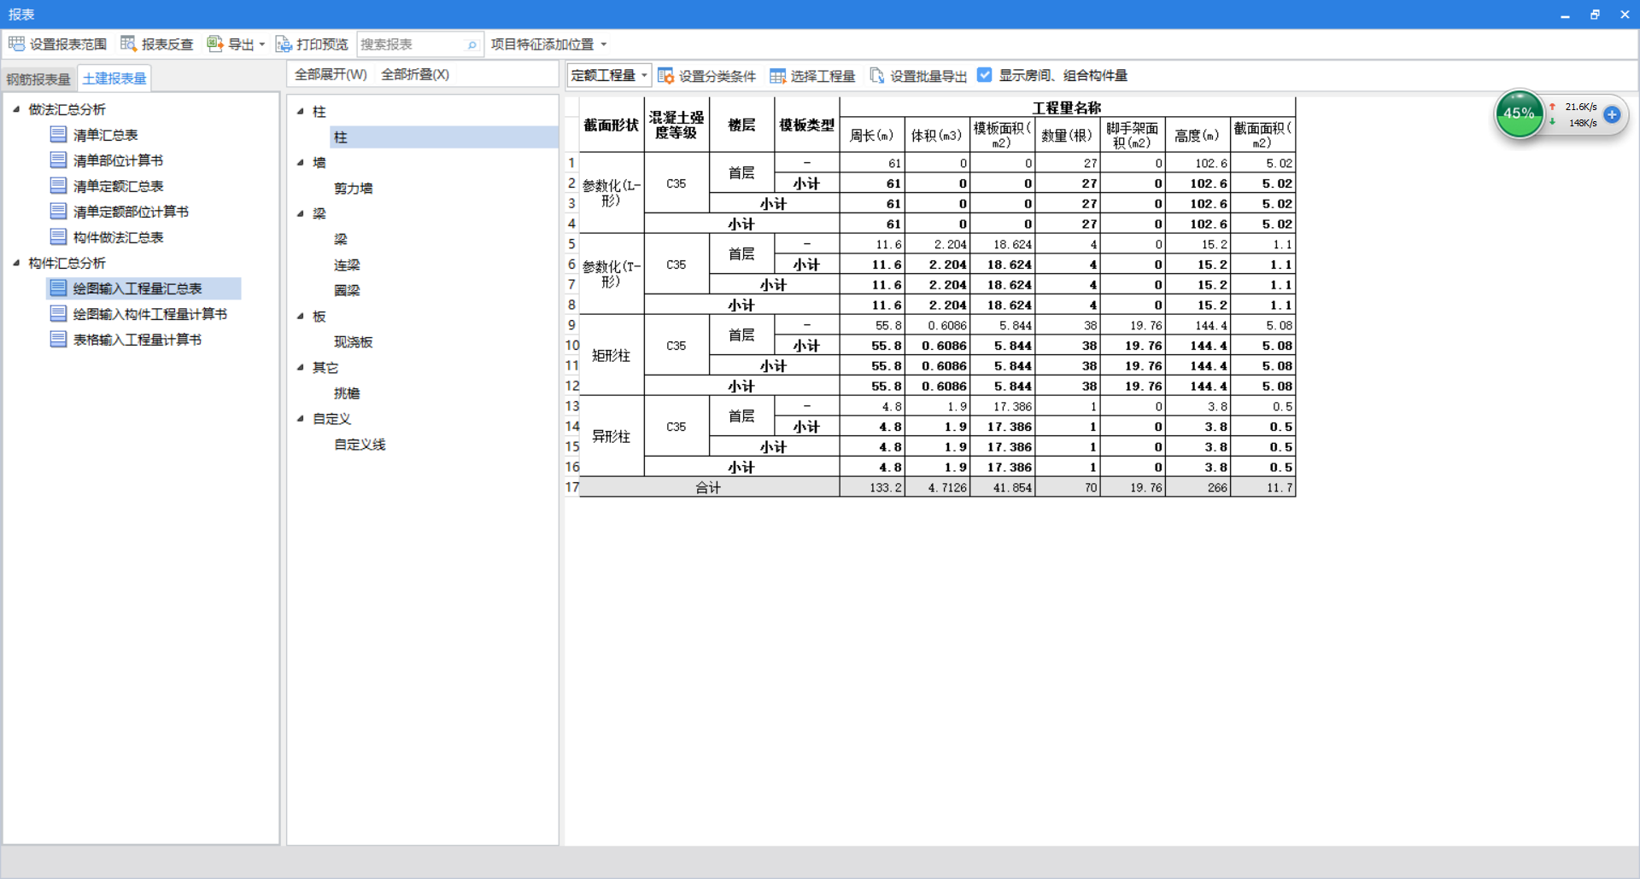Click 报表反查 button label
Viewport: 1640px width, 879px height.
(x=167, y=44)
